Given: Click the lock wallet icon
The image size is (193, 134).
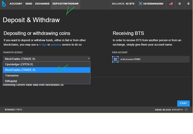Looking at the screenshot, I should (x=188, y=3).
